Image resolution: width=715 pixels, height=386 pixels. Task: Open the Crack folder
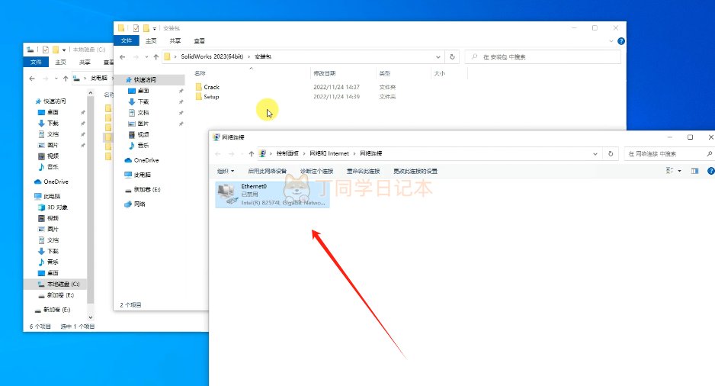[211, 87]
